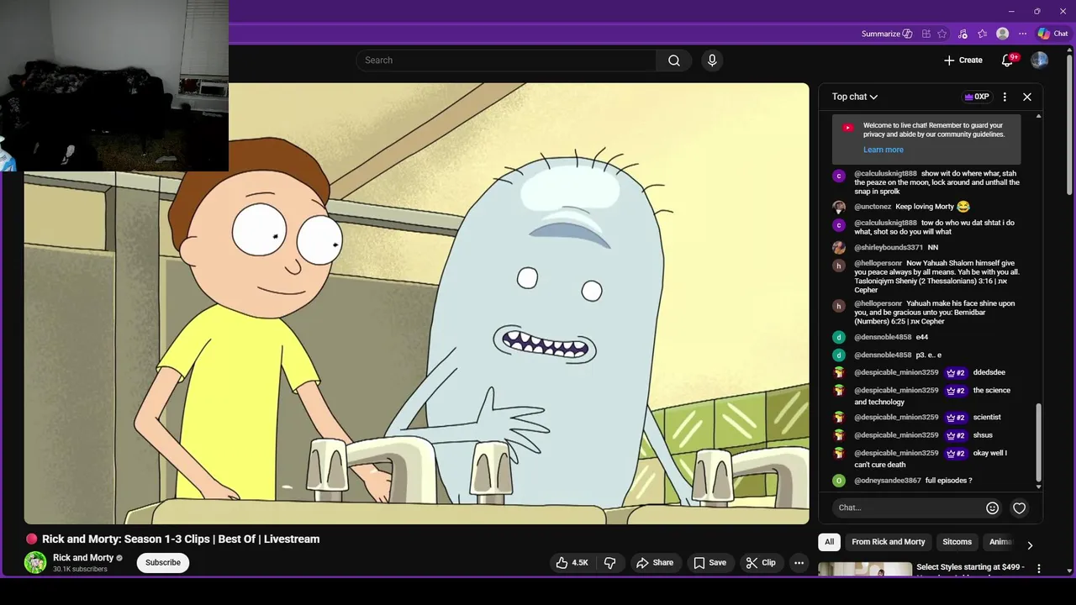This screenshot has width=1076, height=605.
Task: Open the browser apps grid icon
Action: [x=926, y=34]
